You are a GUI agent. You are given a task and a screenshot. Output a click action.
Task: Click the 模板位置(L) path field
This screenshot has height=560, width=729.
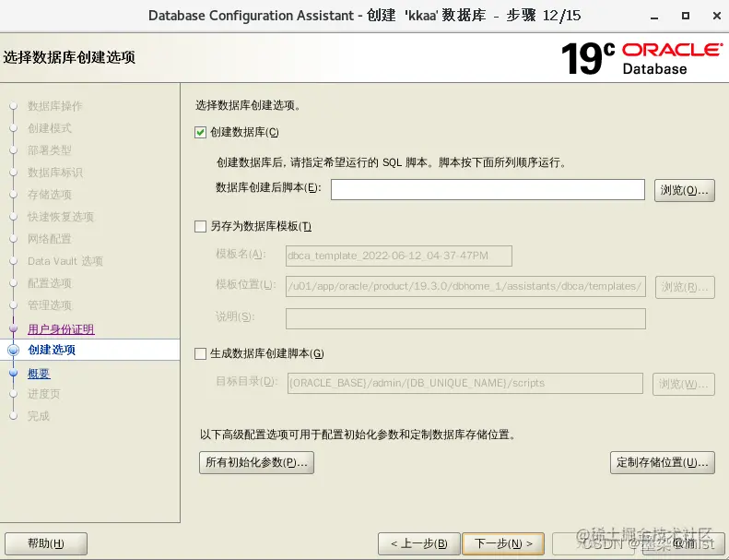click(465, 286)
